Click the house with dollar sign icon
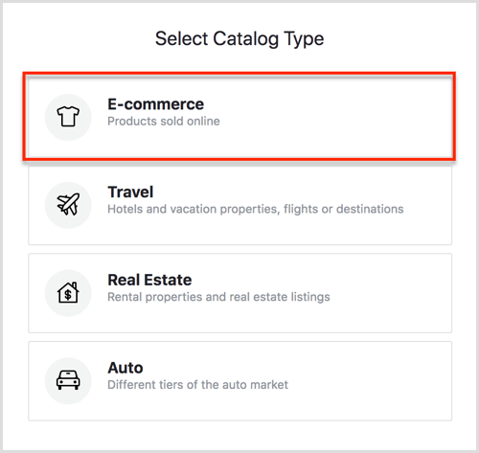This screenshot has width=479, height=453. tap(68, 292)
